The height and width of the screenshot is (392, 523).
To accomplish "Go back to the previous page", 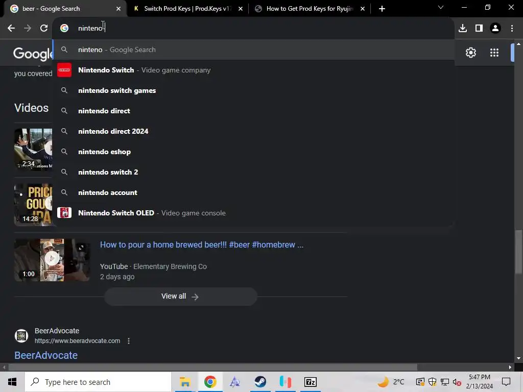I will [x=11, y=28].
